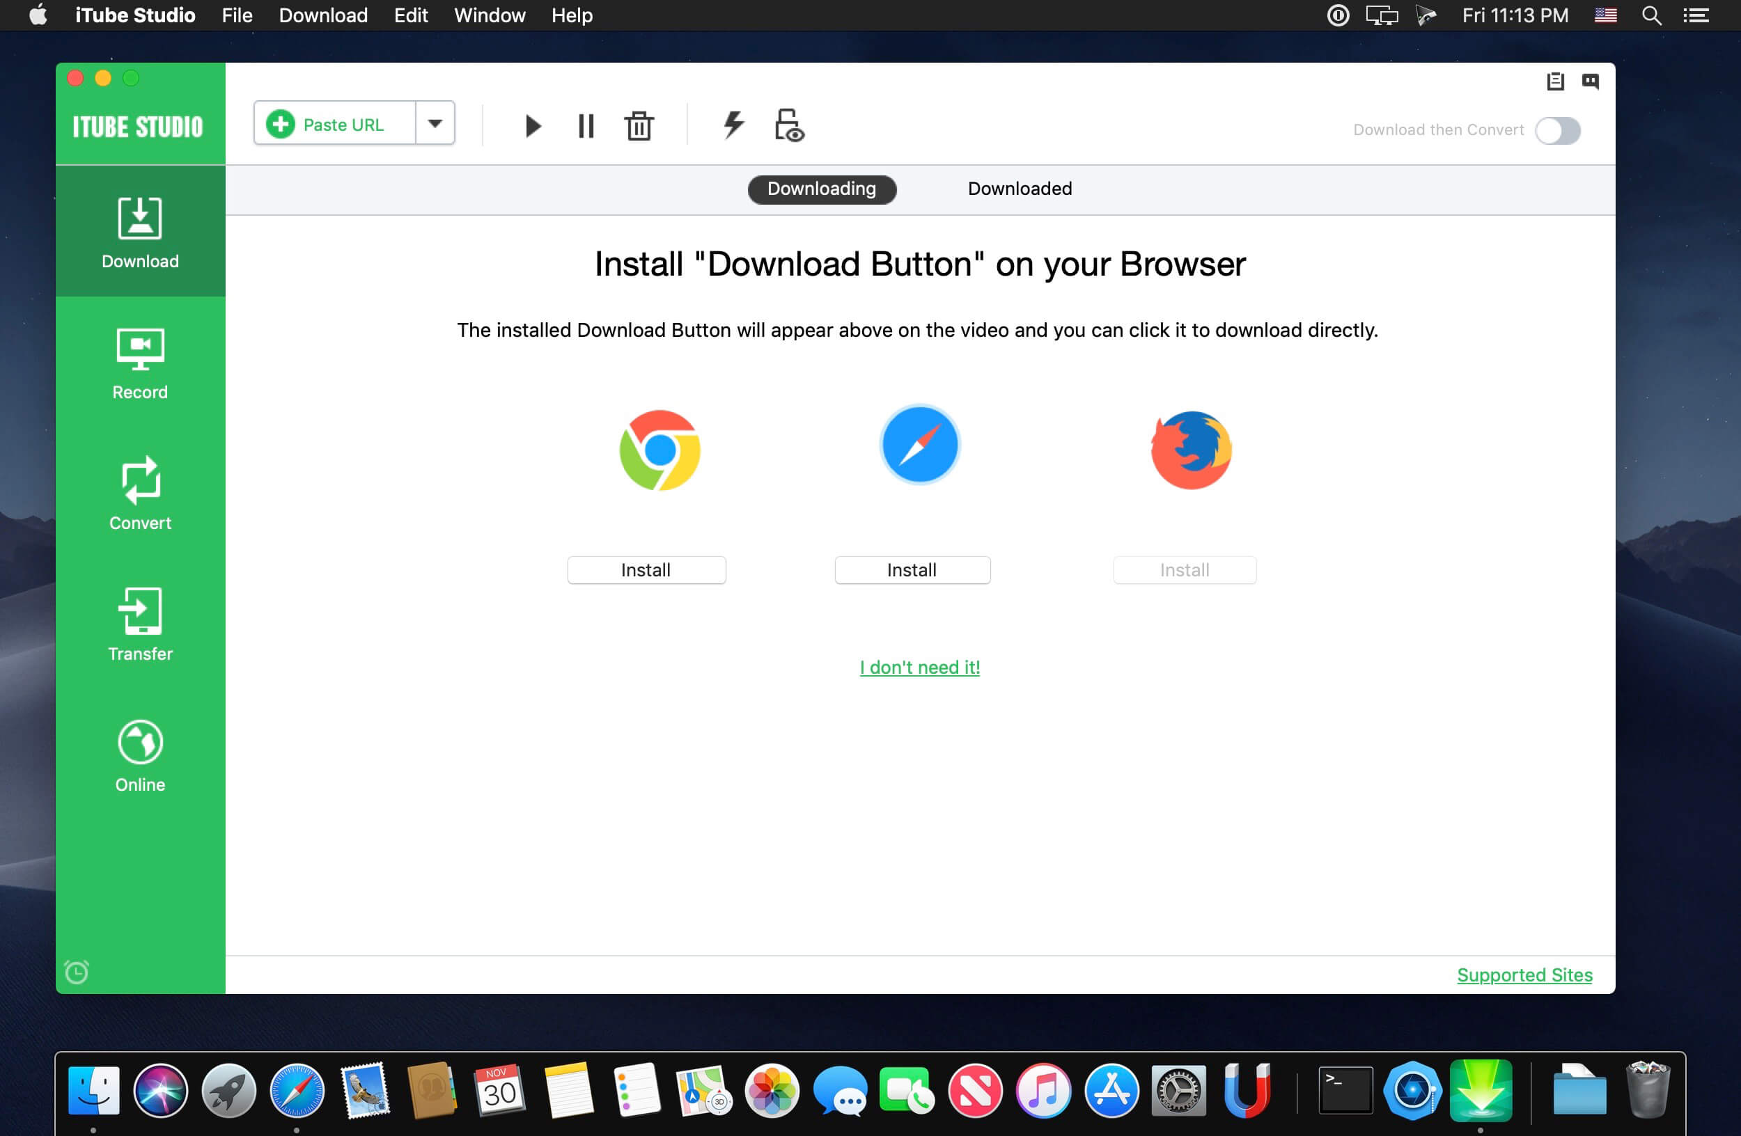Click the scheduler clock icon in sidebar

76,972
